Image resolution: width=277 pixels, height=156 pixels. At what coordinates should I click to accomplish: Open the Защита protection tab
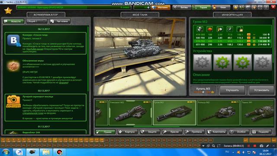[x=150, y=132]
